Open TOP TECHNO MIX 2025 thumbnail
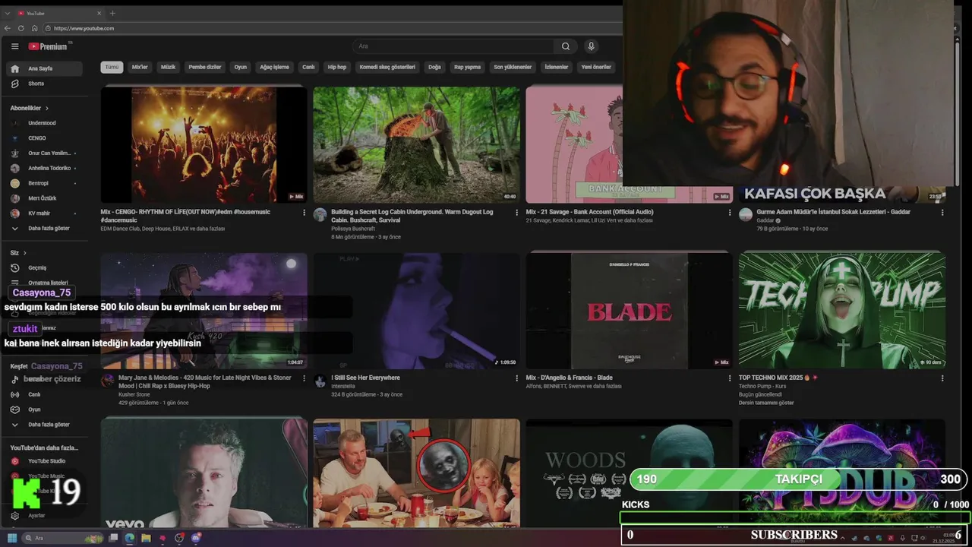The width and height of the screenshot is (972, 547). click(842, 311)
